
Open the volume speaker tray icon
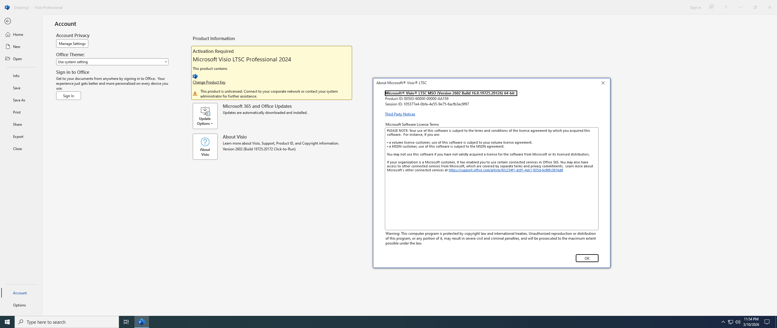738,322
